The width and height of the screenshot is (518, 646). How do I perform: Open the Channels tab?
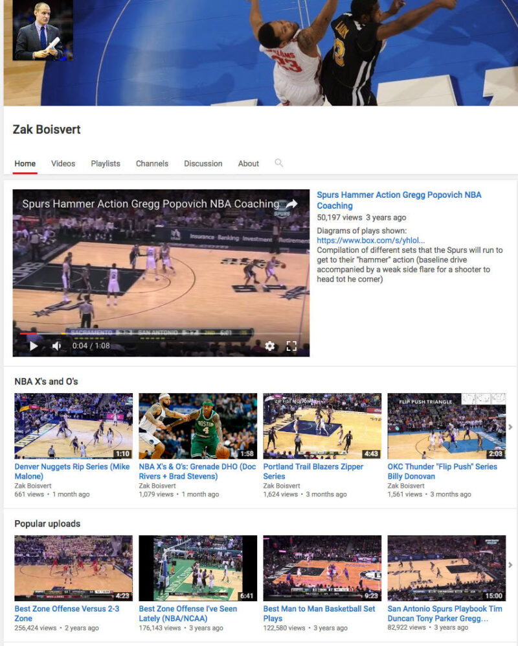[152, 163]
